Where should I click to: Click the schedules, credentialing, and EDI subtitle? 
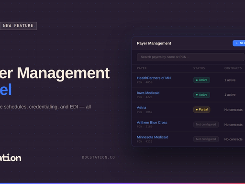[45, 107]
